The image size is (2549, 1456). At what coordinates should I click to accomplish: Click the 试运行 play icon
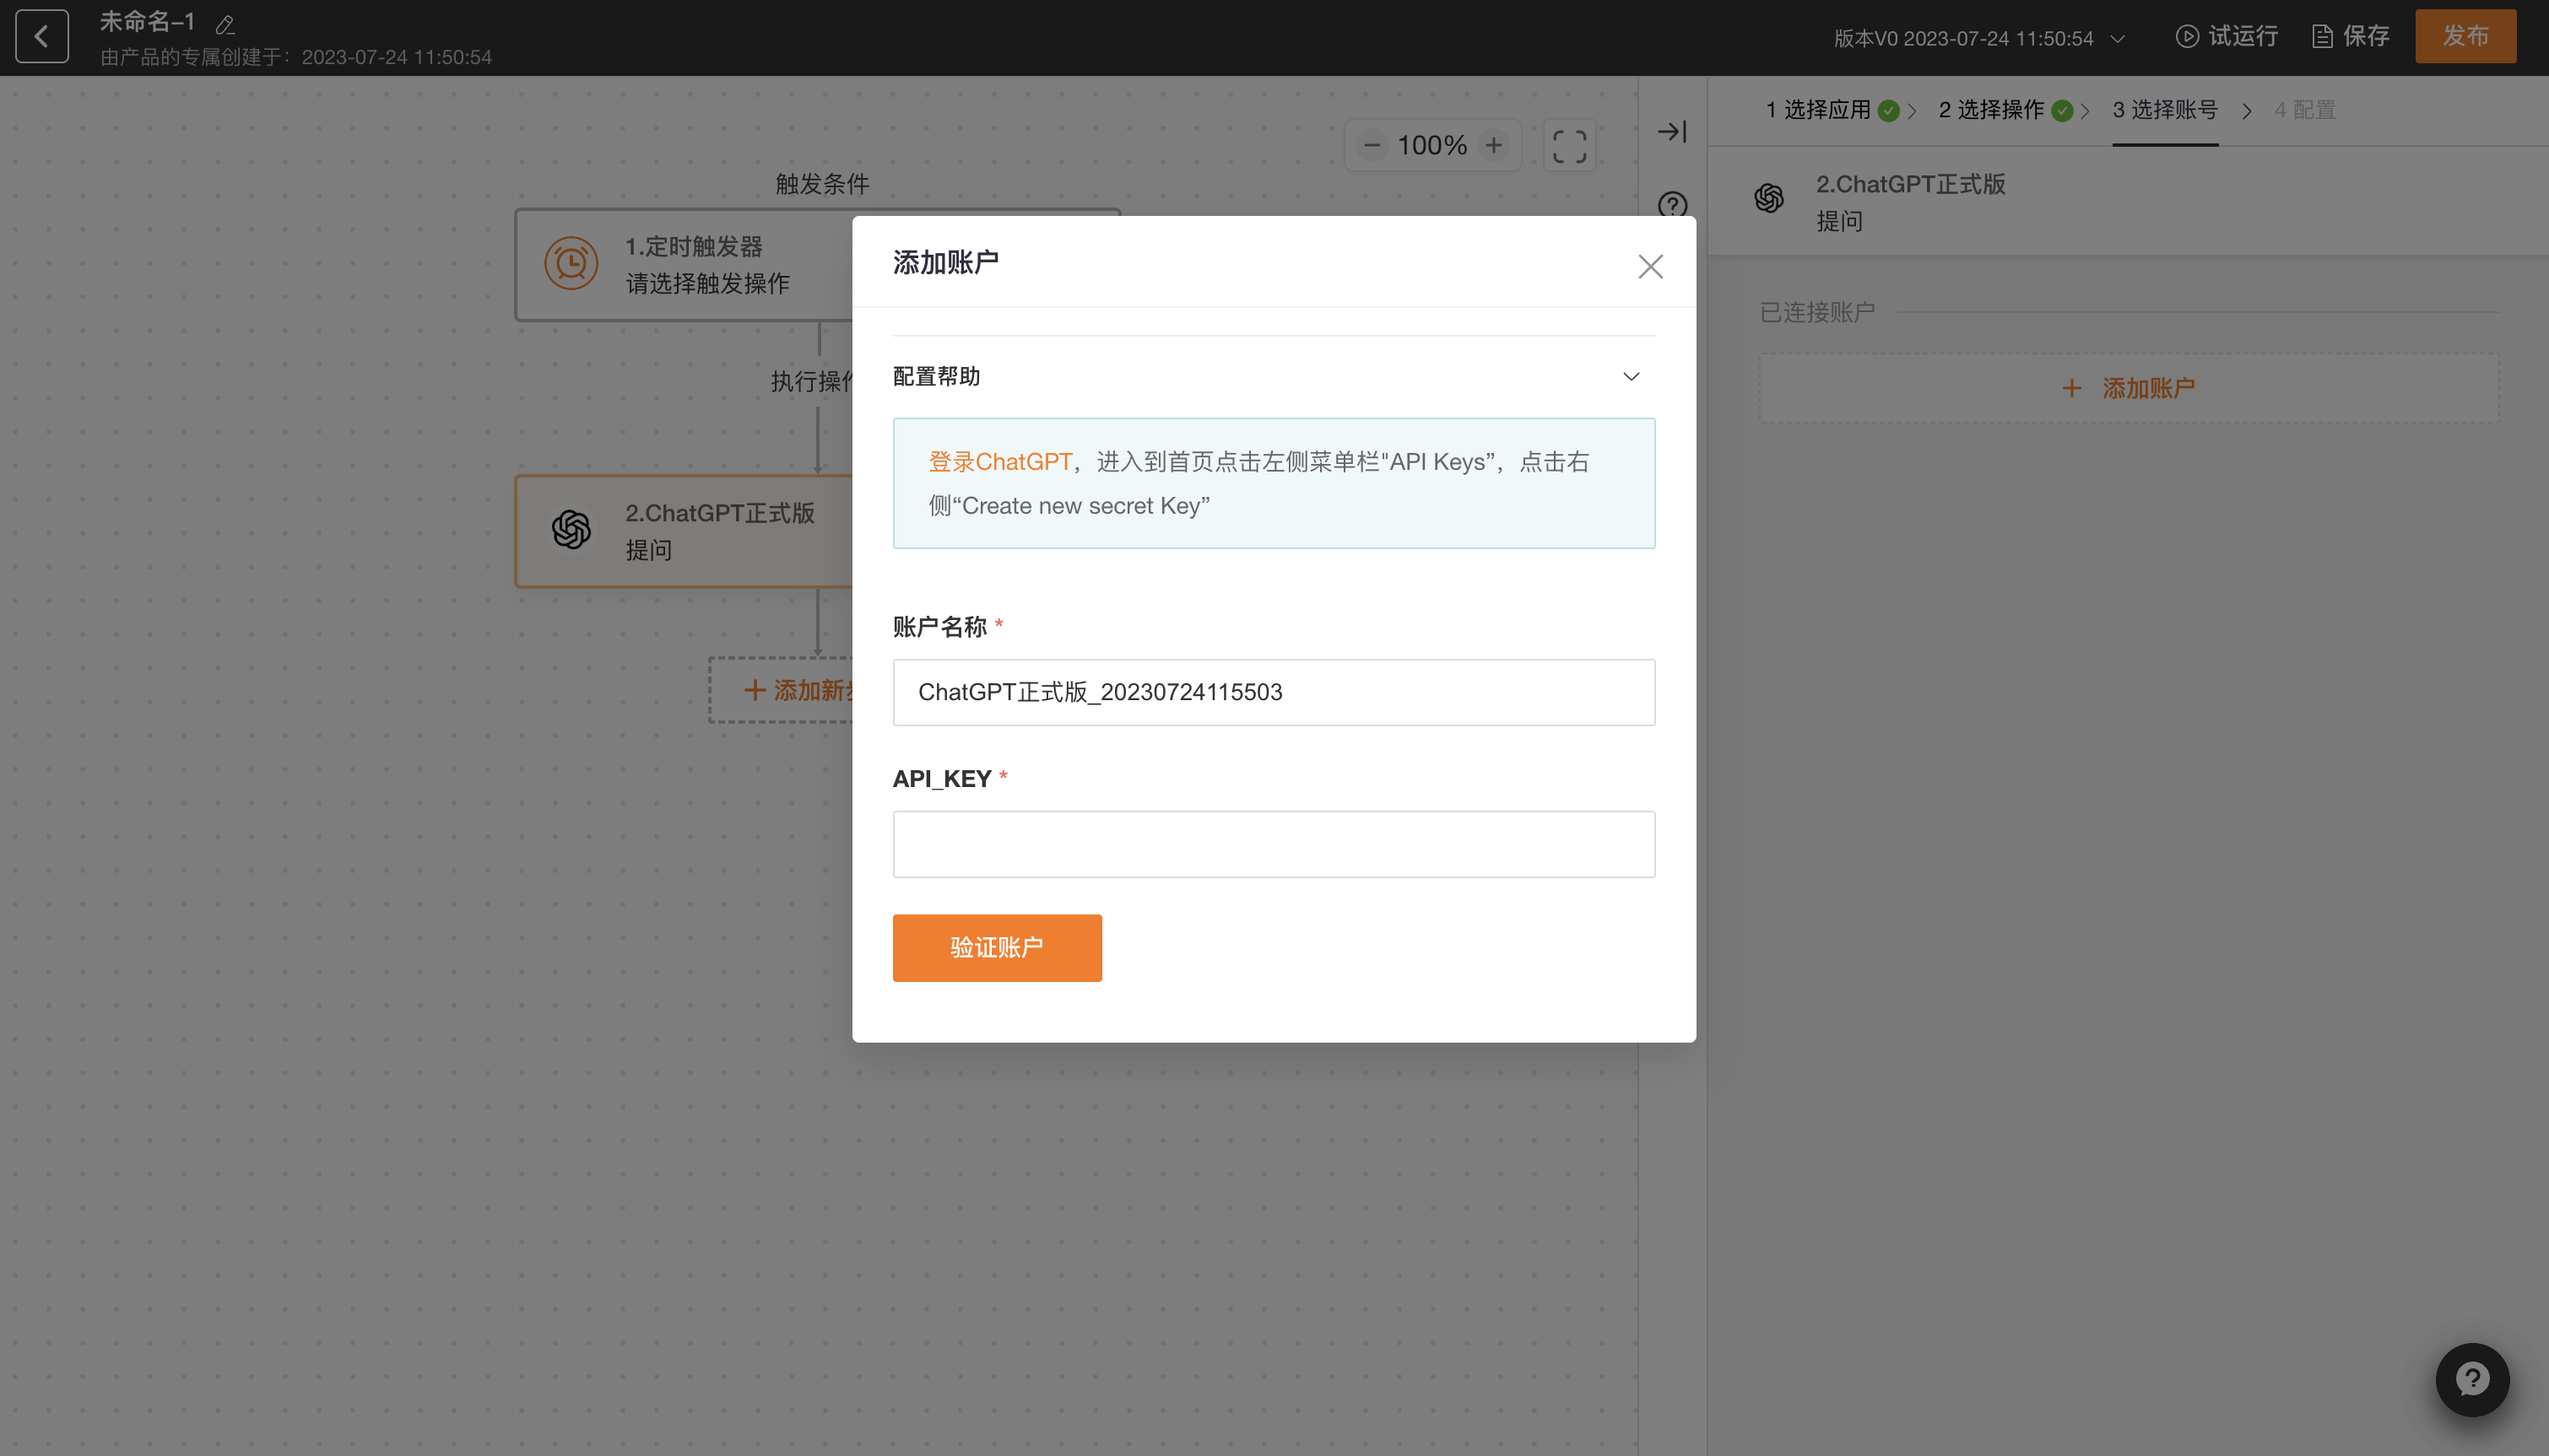coord(2187,37)
